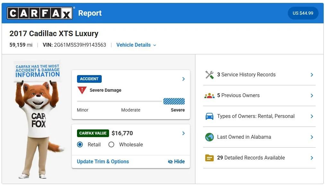
Task: Click the blue car owner-type icon
Action: [x=210, y=116]
